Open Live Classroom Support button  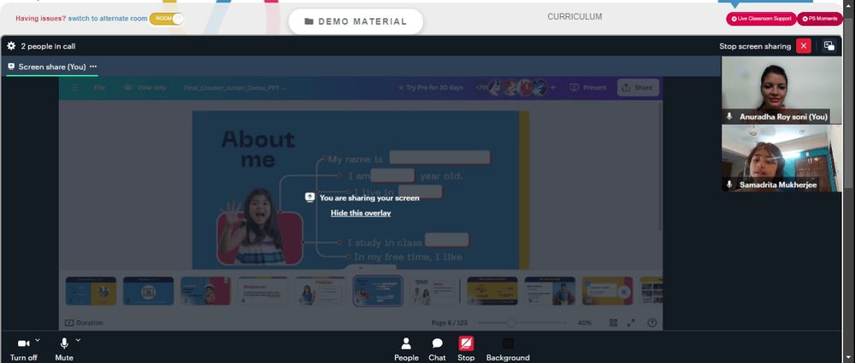761,19
